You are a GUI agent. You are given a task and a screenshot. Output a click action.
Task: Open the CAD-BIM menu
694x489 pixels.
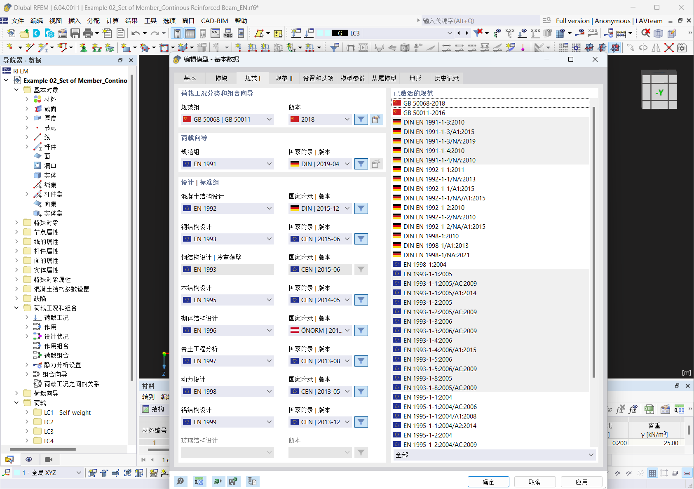coord(214,21)
